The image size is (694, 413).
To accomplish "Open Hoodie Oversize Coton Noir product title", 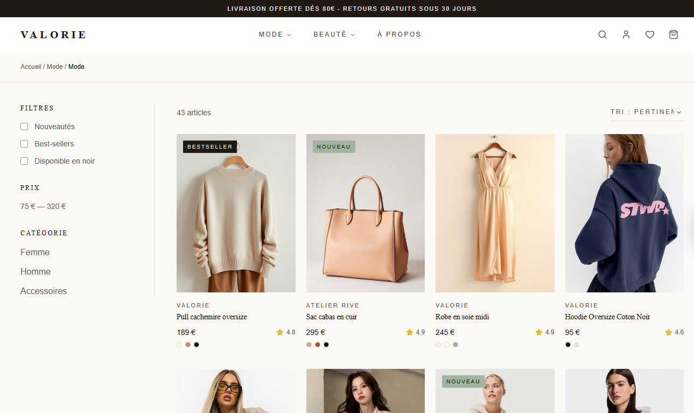I will coord(607,317).
